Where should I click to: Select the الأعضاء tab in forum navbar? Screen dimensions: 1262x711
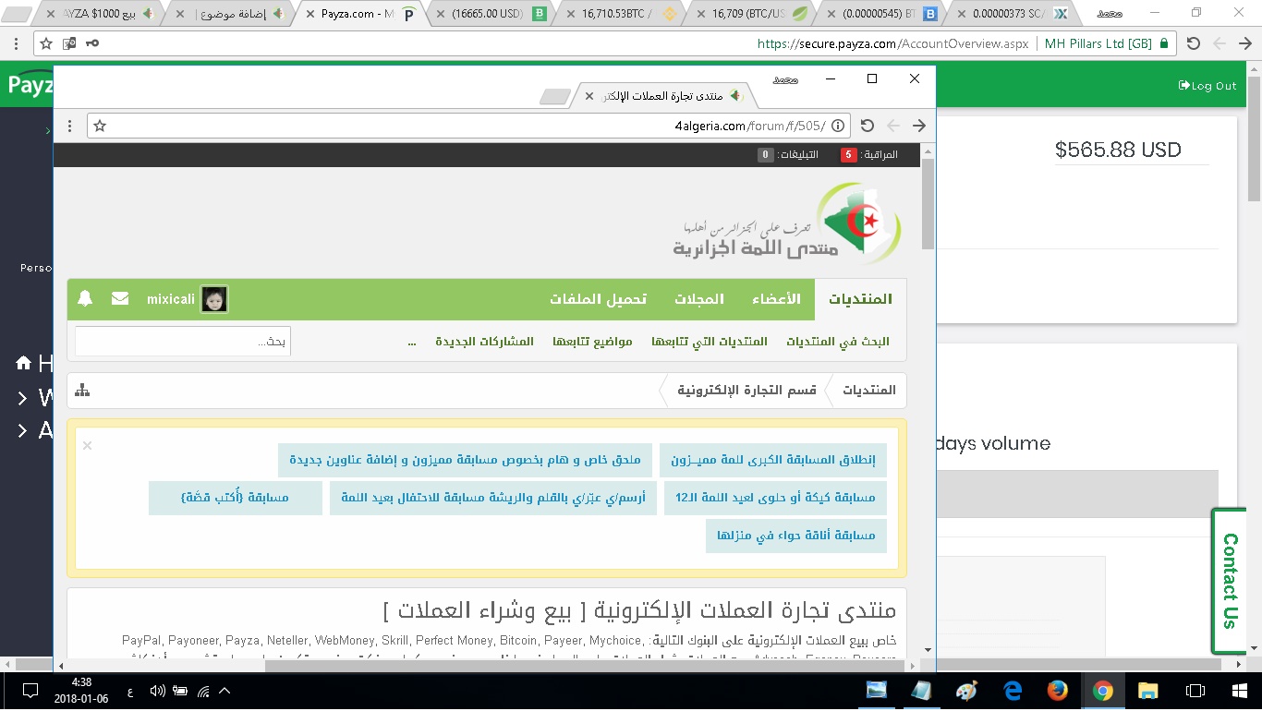[x=775, y=299]
